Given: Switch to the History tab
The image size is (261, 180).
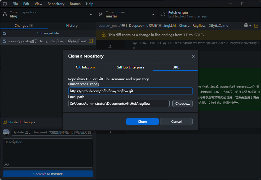Looking at the screenshot, I should coord(72,26).
